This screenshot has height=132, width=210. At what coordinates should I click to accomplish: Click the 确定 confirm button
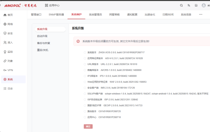(88, 127)
